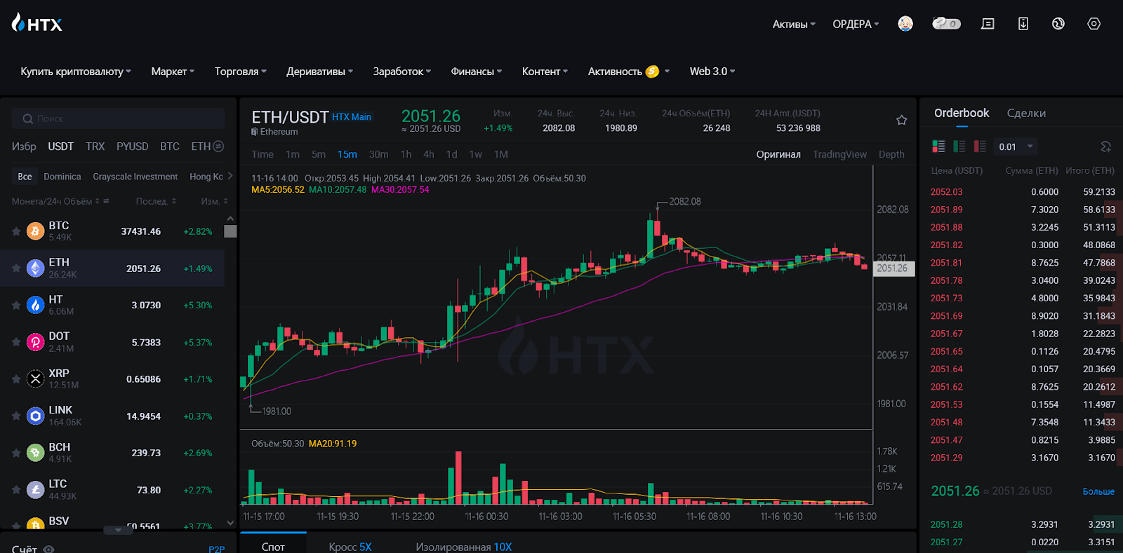
Task: Open the Web 3.0 menu
Action: coord(712,71)
